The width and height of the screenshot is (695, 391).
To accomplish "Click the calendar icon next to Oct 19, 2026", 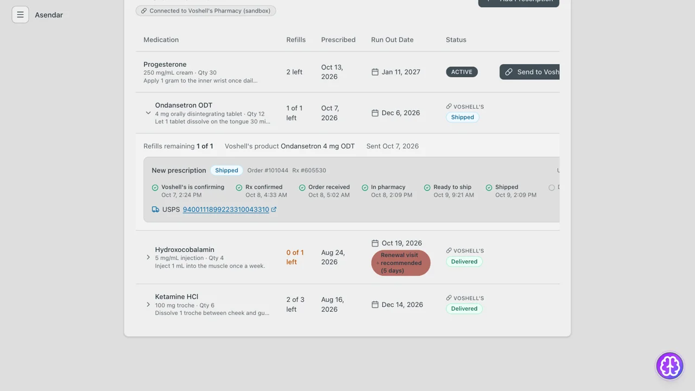I will tap(375, 243).
